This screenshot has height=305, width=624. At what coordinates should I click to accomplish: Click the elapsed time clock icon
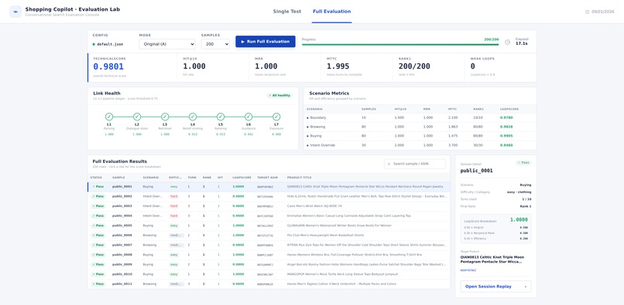click(507, 42)
